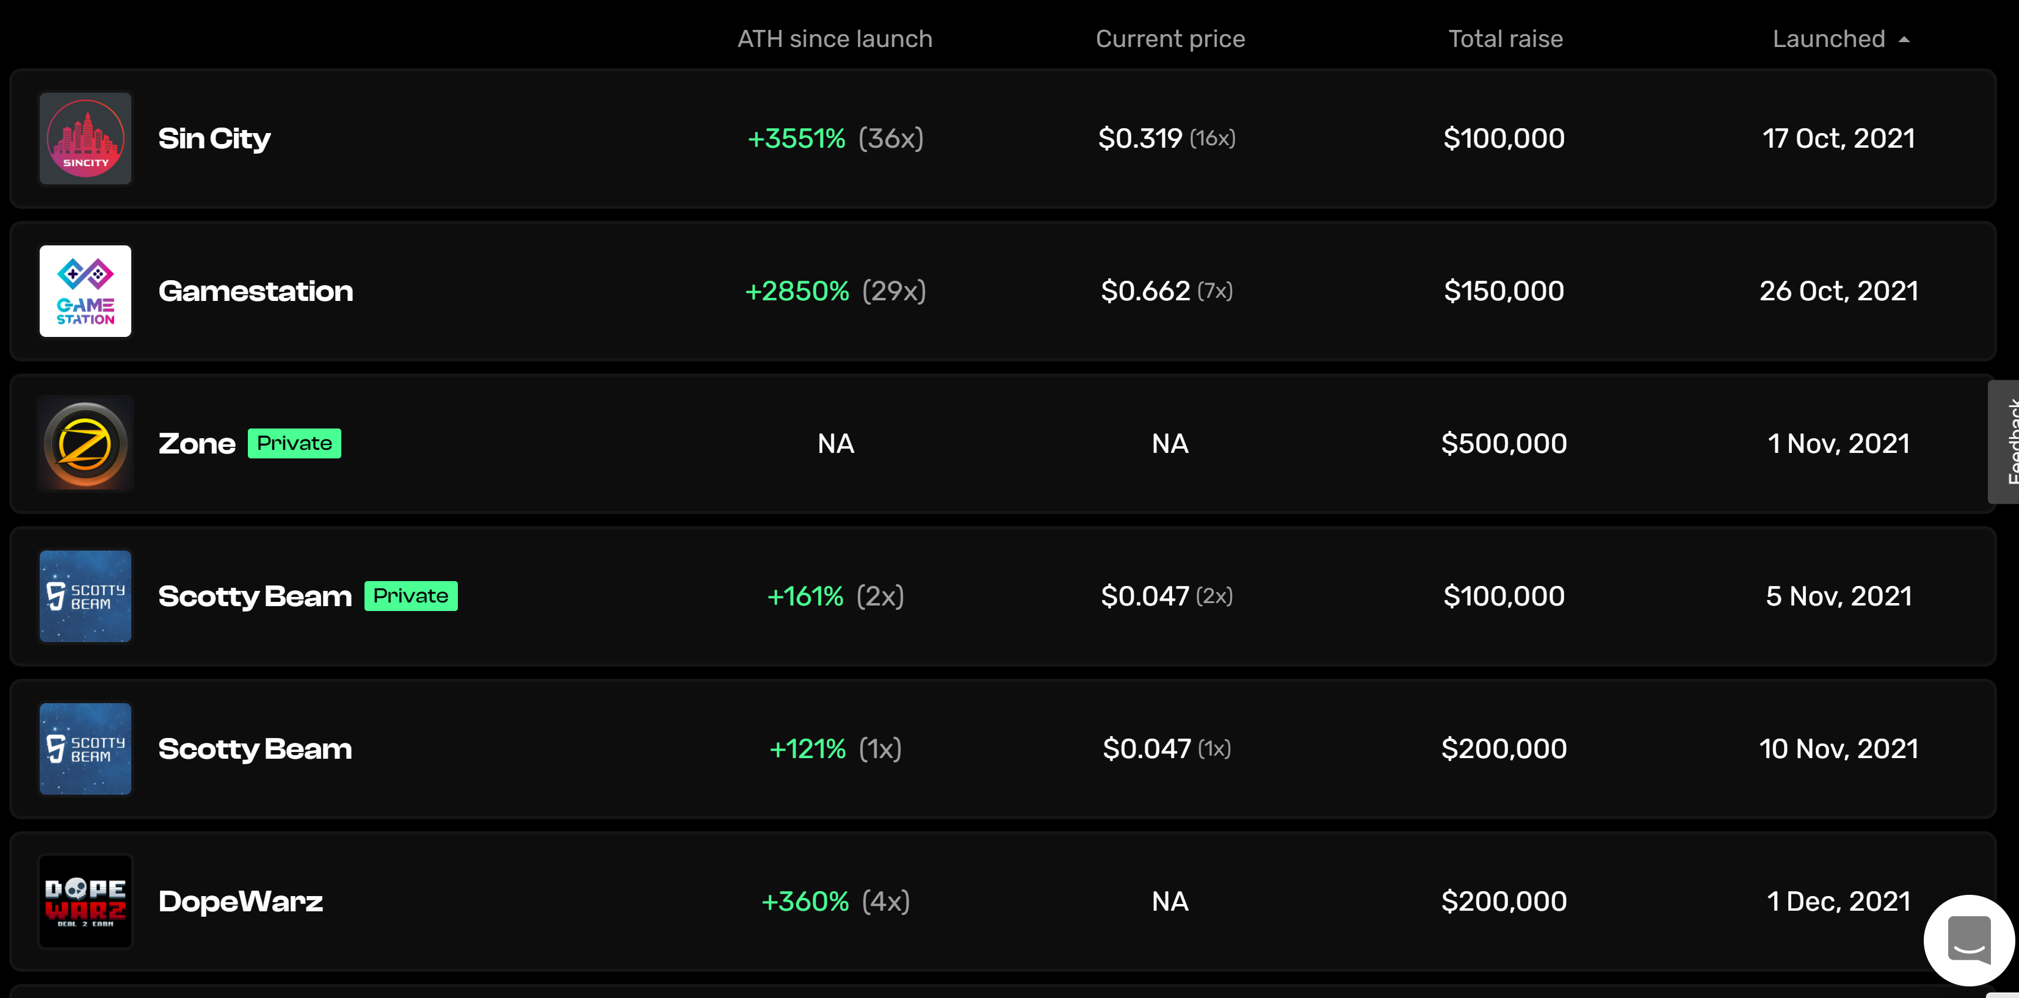Image resolution: width=2019 pixels, height=998 pixels.
Task: Select Sin City +3551% ATH value
Action: (x=796, y=139)
